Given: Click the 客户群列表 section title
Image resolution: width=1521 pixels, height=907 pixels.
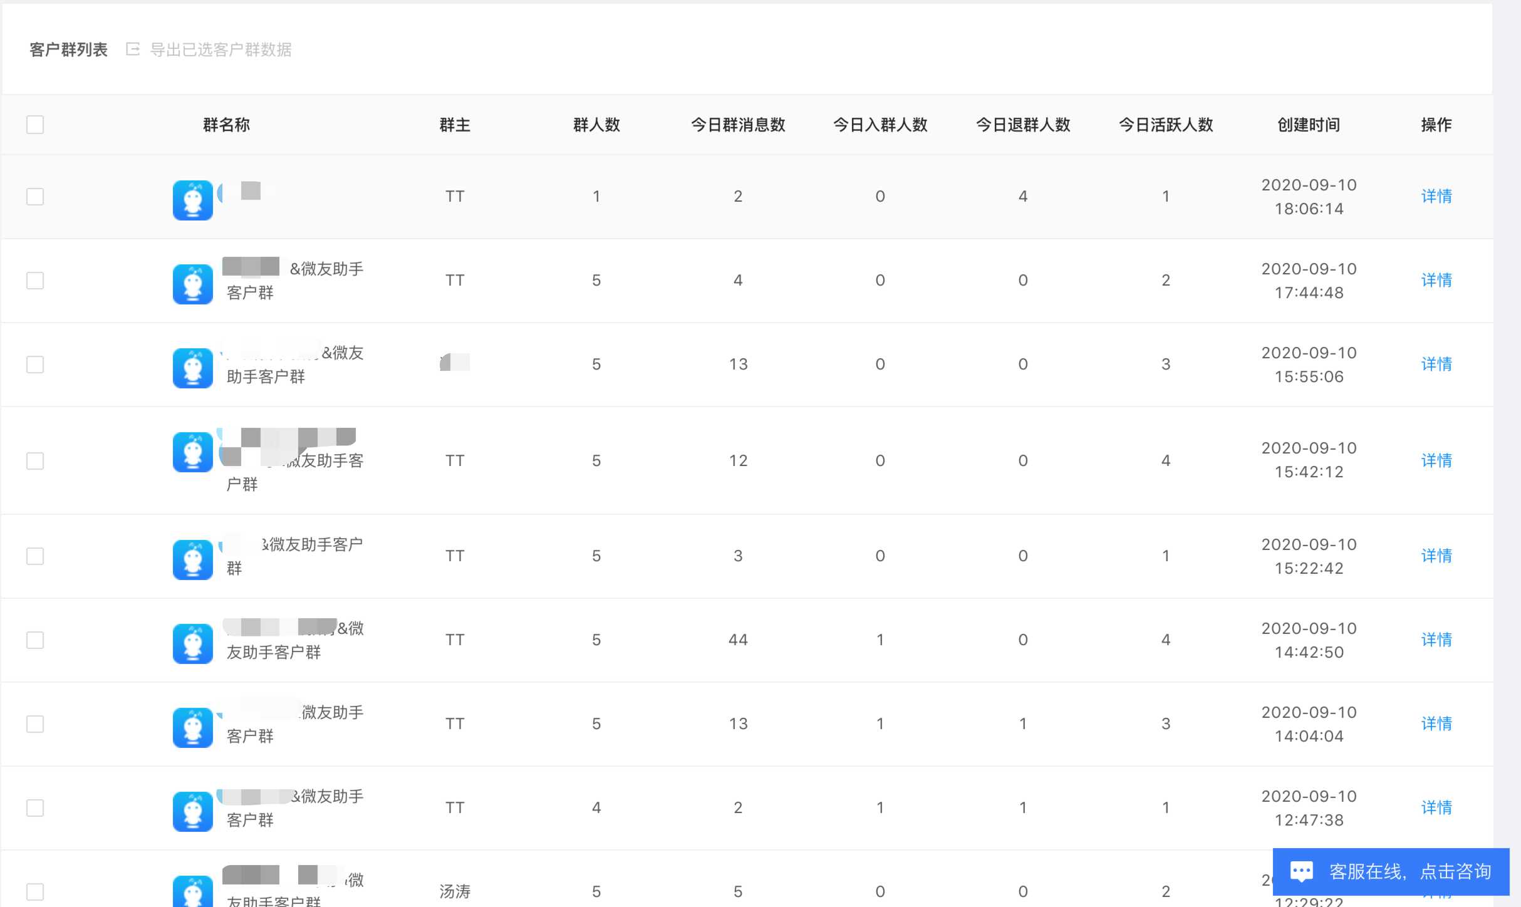Looking at the screenshot, I should (68, 49).
